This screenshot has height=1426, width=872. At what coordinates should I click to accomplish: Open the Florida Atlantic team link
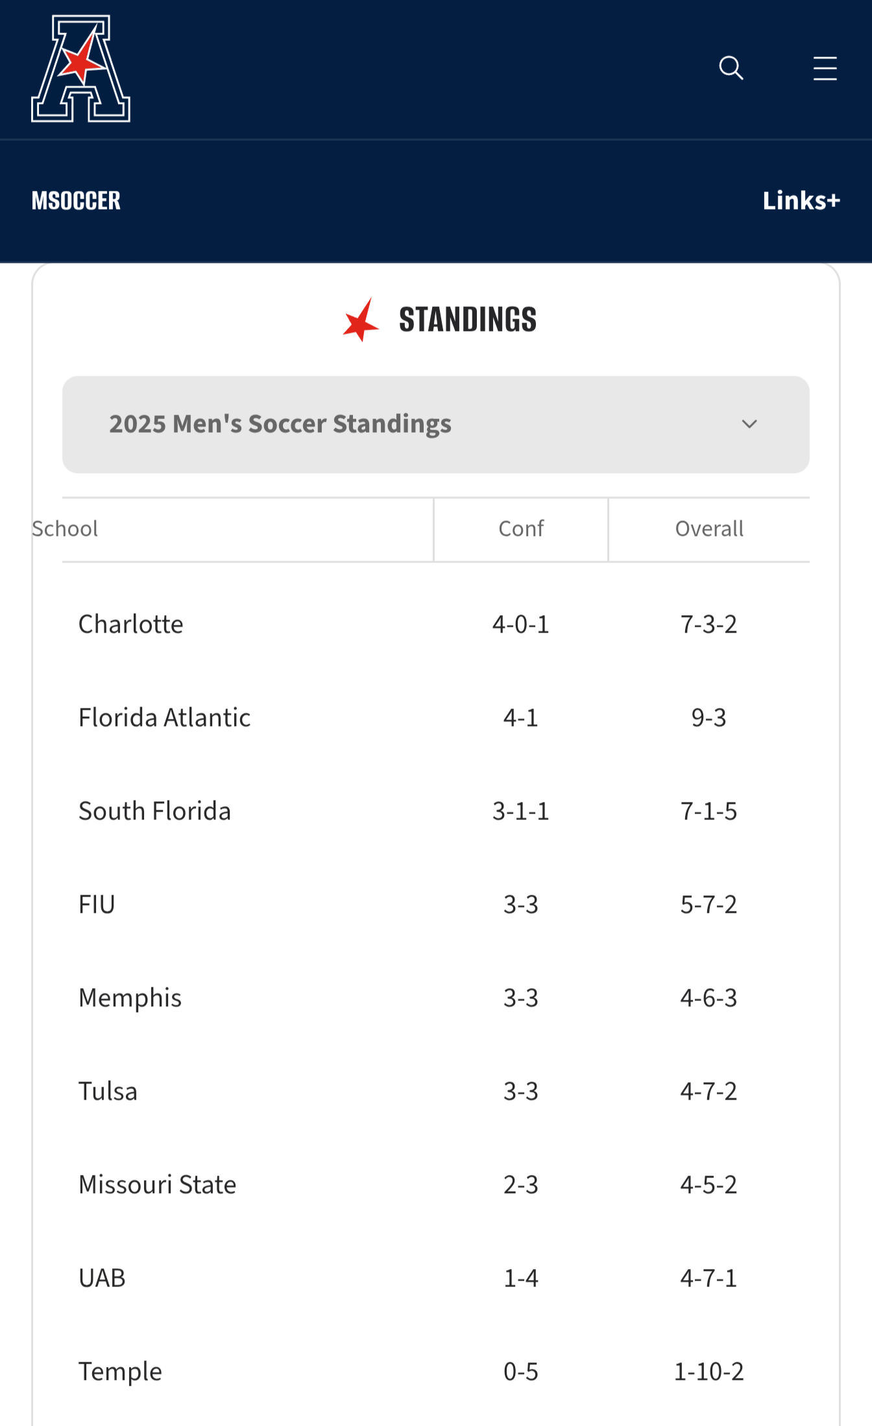(x=164, y=718)
